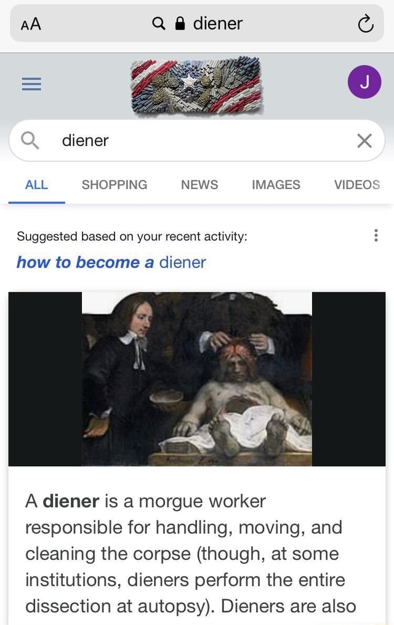Tap the 'diener' address bar text

[x=217, y=24]
